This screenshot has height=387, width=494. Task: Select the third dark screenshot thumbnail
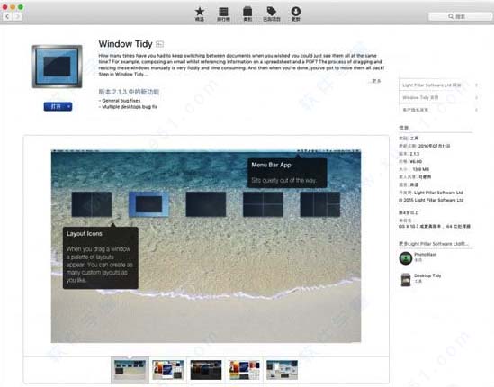[x=206, y=370]
